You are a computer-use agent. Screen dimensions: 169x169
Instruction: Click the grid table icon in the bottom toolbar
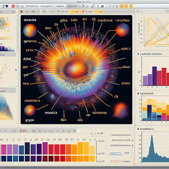click(34, 131)
